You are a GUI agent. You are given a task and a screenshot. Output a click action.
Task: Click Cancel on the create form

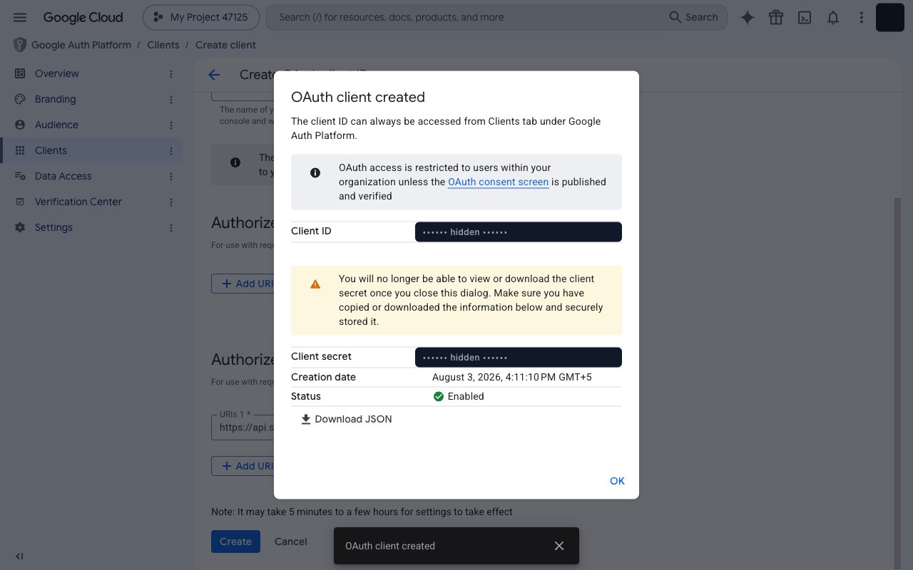click(291, 541)
